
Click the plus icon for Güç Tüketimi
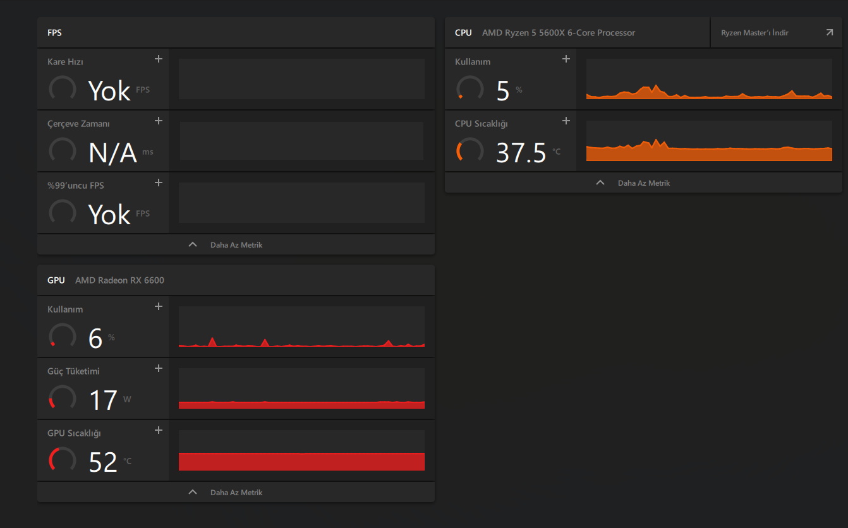coord(159,368)
